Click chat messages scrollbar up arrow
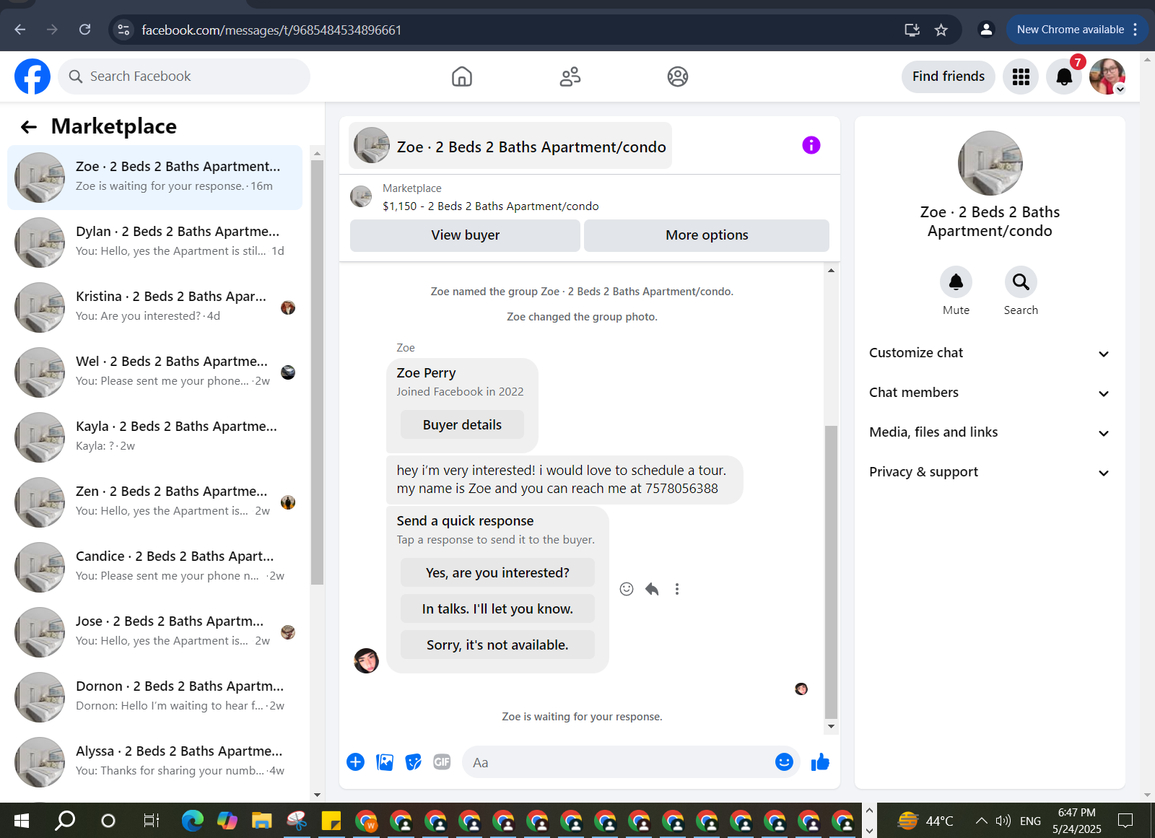The image size is (1155, 838). (x=831, y=270)
